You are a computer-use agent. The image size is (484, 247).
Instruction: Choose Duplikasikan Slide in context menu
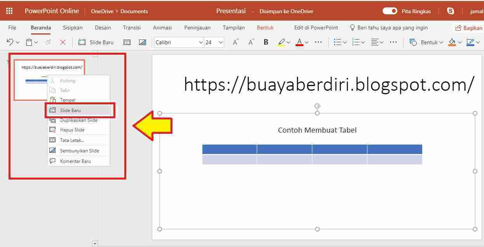click(x=79, y=120)
